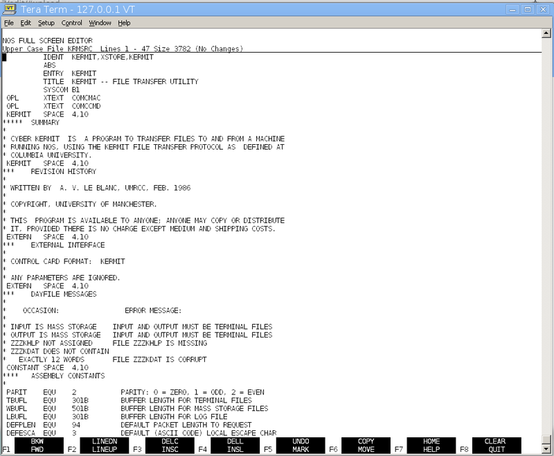Click the 'EXACTLY 12 WORDS' line
This screenshot has width=554, height=456.
tap(51, 360)
